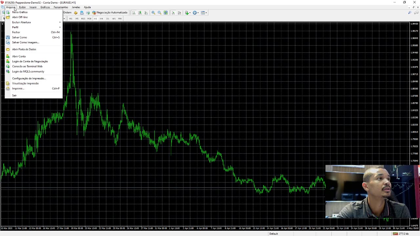The image size is (420, 236).
Task: Click the floppy disk icon beside Salvar Como
Action: (8, 37)
